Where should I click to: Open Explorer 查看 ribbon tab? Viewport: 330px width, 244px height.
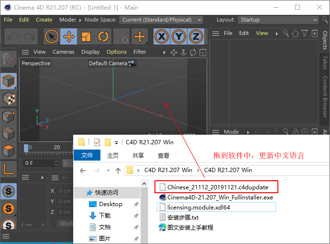coord(164,156)
